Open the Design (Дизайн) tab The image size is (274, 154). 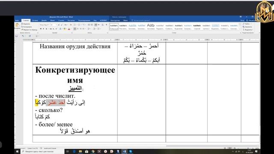[44, 21]
